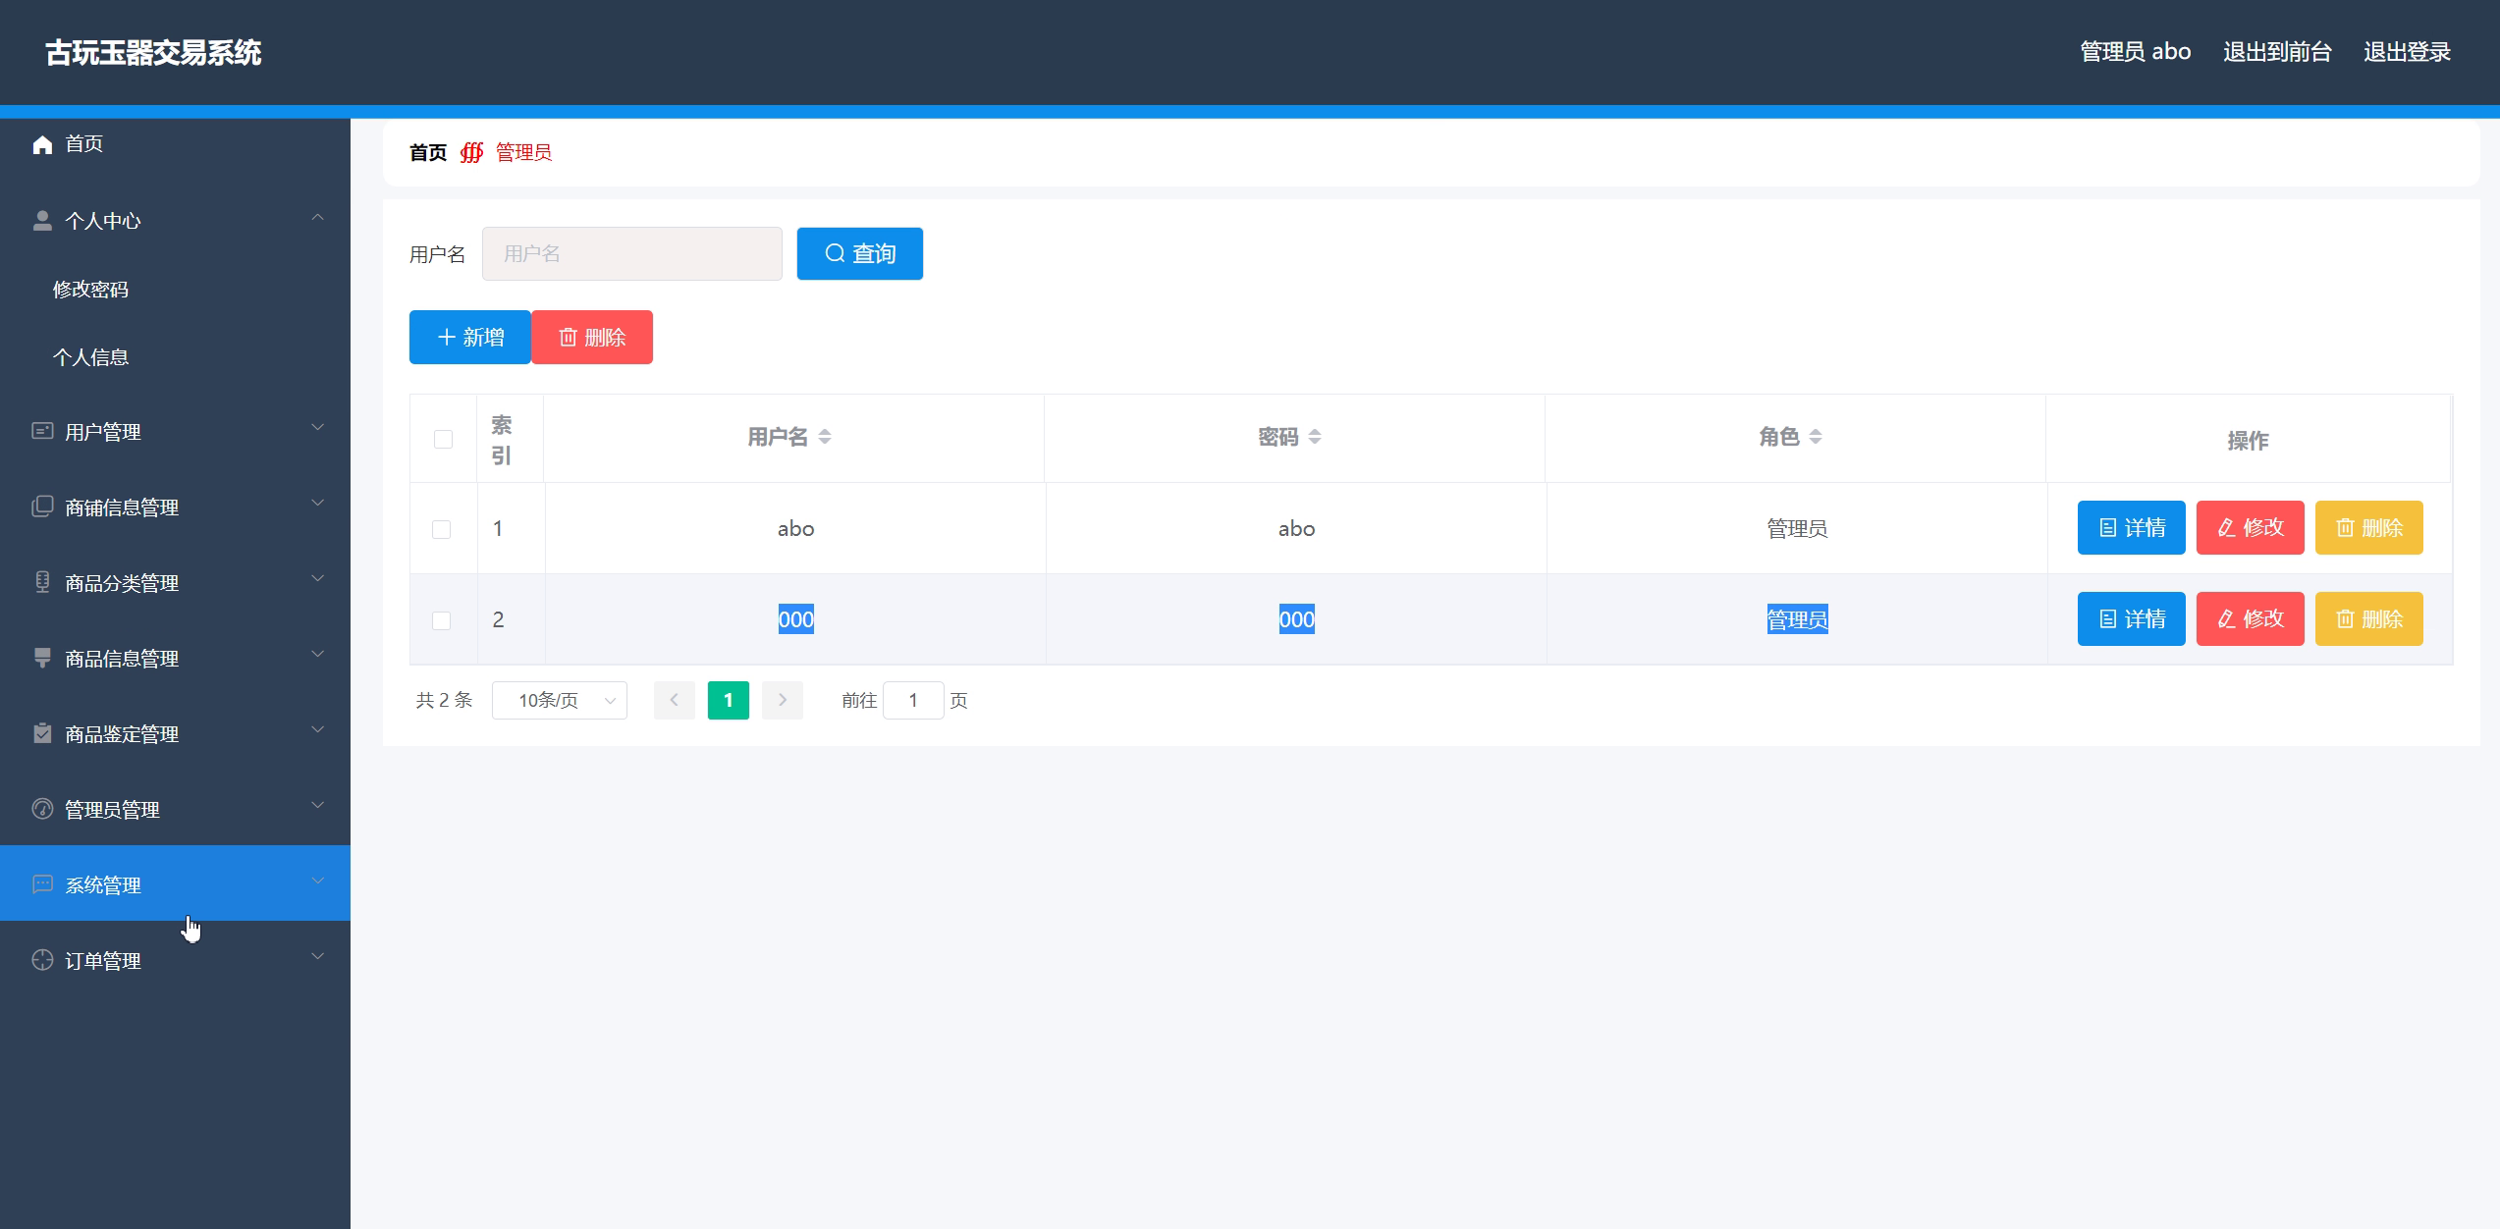Click the icon beside 用户管理
Image resolution: width=2500 pixels, height=1229 pixels.
point(42,431)
